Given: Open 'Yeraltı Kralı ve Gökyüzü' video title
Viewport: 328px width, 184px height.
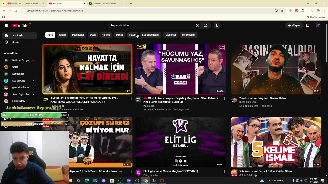Looking at the screenshot, I should [262, 98].
